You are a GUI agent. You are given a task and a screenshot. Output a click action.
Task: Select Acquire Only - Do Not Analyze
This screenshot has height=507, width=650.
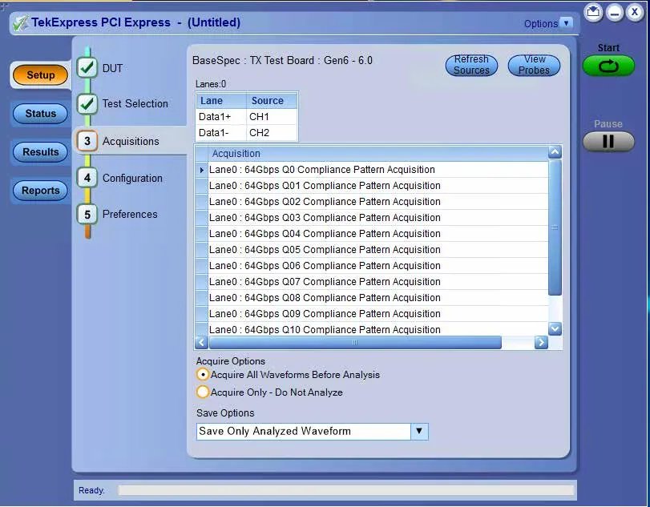coord(203,392)
